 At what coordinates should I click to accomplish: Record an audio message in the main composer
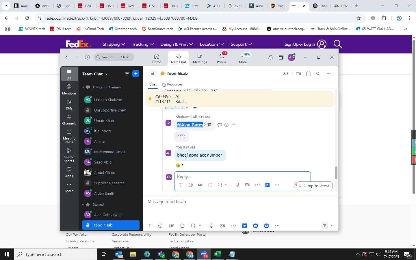pos(211,226)
